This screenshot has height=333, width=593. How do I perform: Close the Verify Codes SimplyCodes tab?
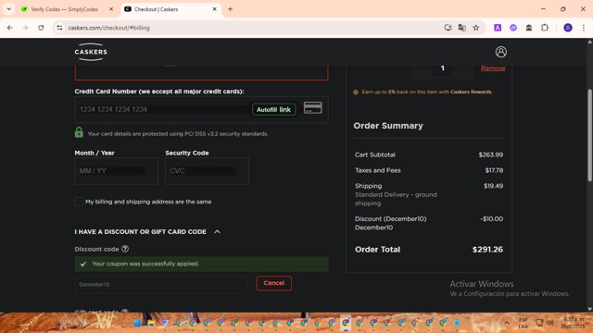[x=111, y=9]
